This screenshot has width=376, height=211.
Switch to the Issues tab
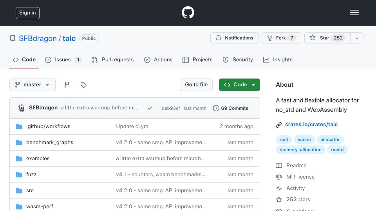pos(63,59)
